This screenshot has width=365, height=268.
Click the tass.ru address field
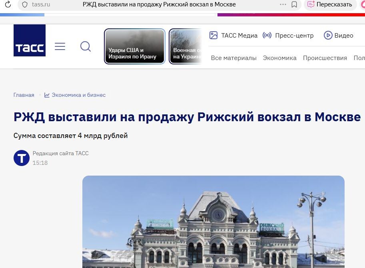[41, 4]
